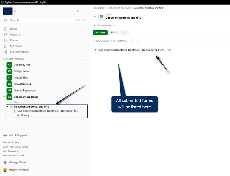Click the Survey item icon
This screenshot has height=176, width=230.
tap(18, 115)
